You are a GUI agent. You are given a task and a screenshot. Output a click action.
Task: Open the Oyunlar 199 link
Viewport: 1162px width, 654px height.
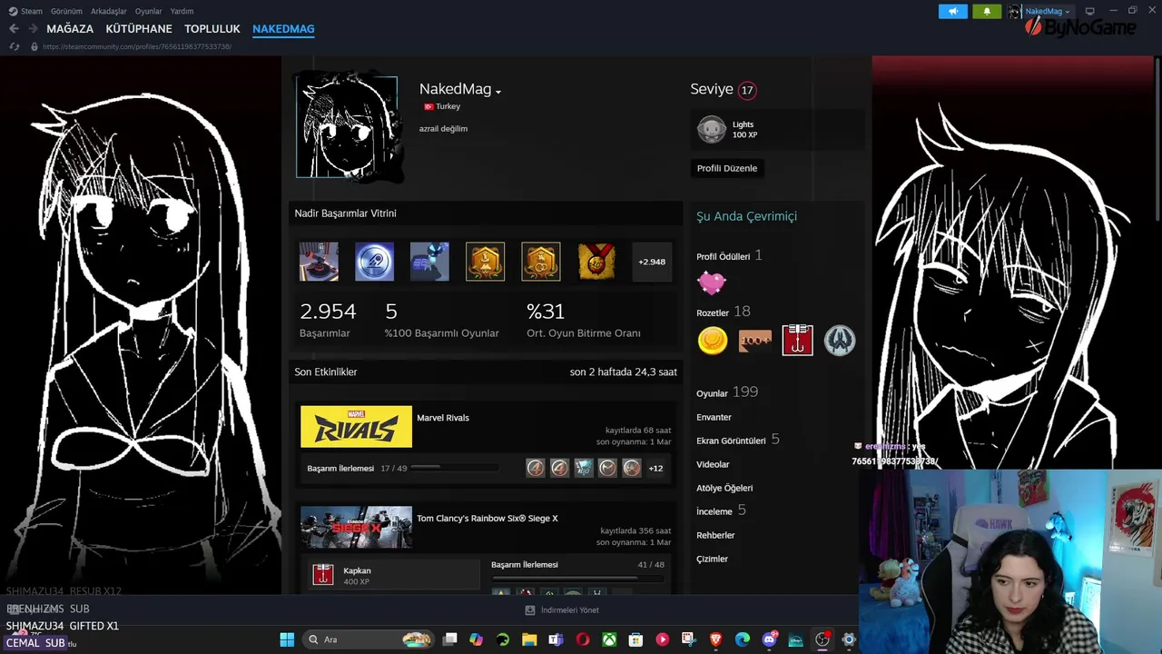coord(727,392)
